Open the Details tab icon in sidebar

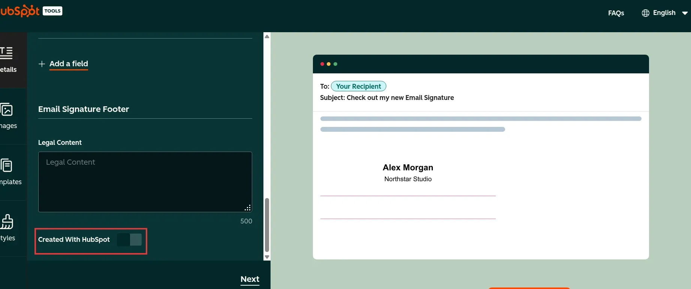pos(6,53)
